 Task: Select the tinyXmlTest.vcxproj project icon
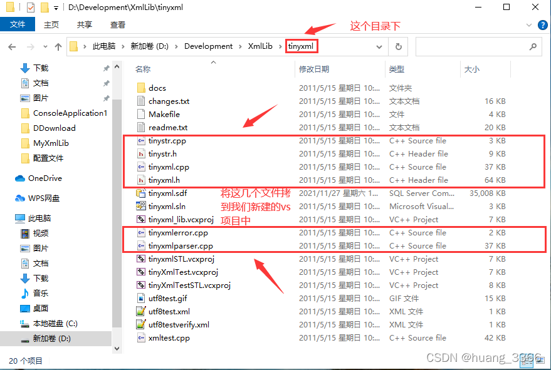click(141, 272)
